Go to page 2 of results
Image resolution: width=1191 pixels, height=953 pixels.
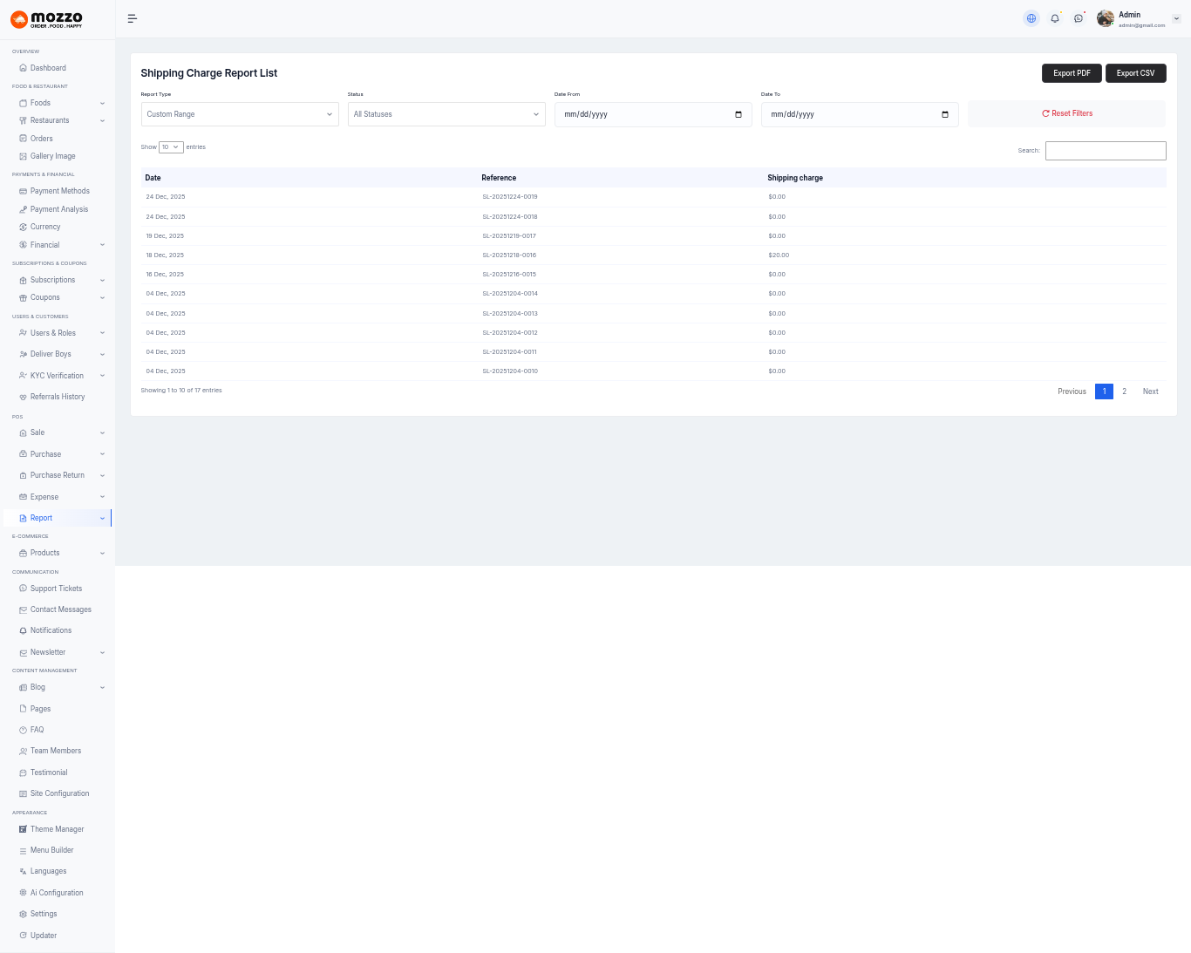1124,391
